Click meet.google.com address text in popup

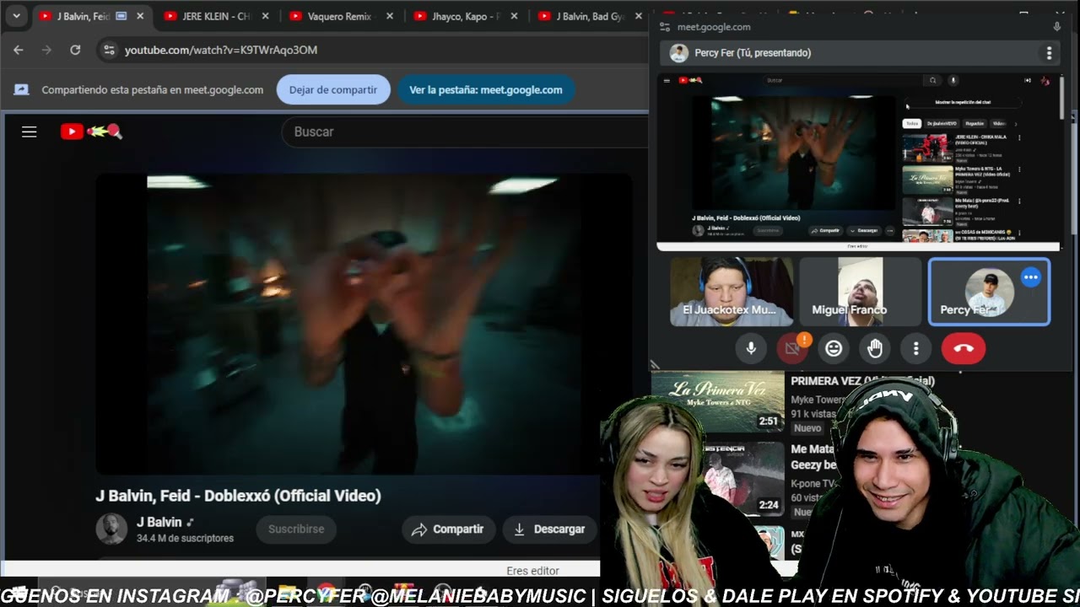pos(714,27)
